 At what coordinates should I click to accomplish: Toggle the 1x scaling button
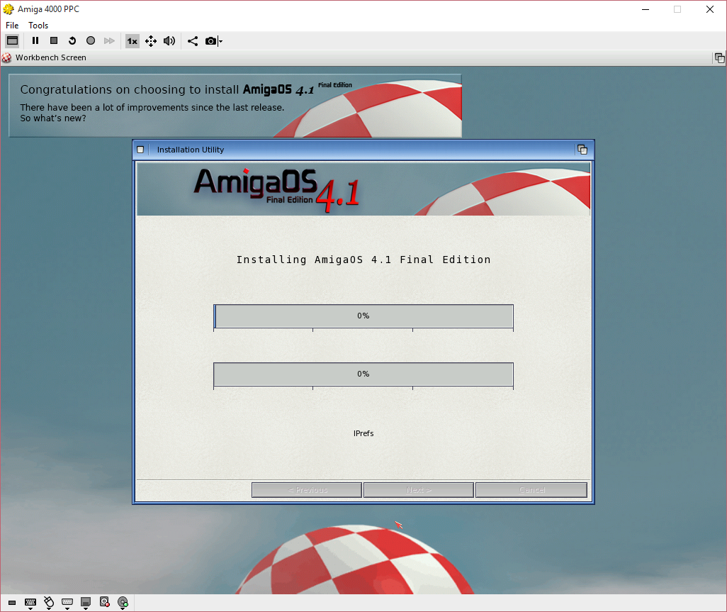132,41
